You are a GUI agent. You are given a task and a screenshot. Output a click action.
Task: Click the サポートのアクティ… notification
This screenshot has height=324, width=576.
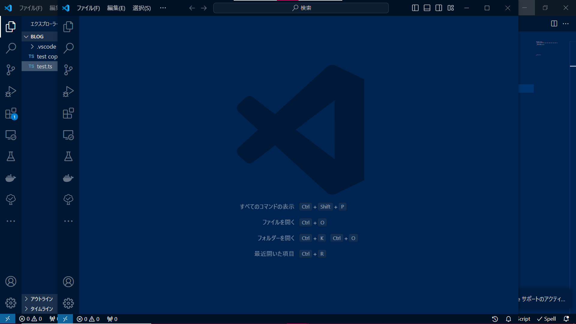coord(543,299)
